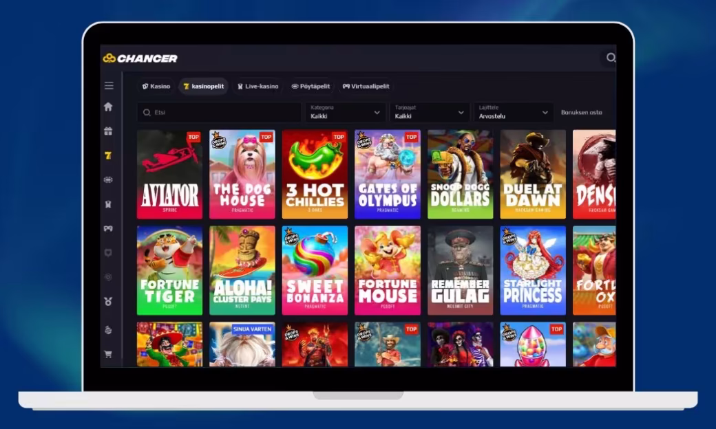
Task: Open promotions gift icon in sidebar
Action: coord(108,131)
